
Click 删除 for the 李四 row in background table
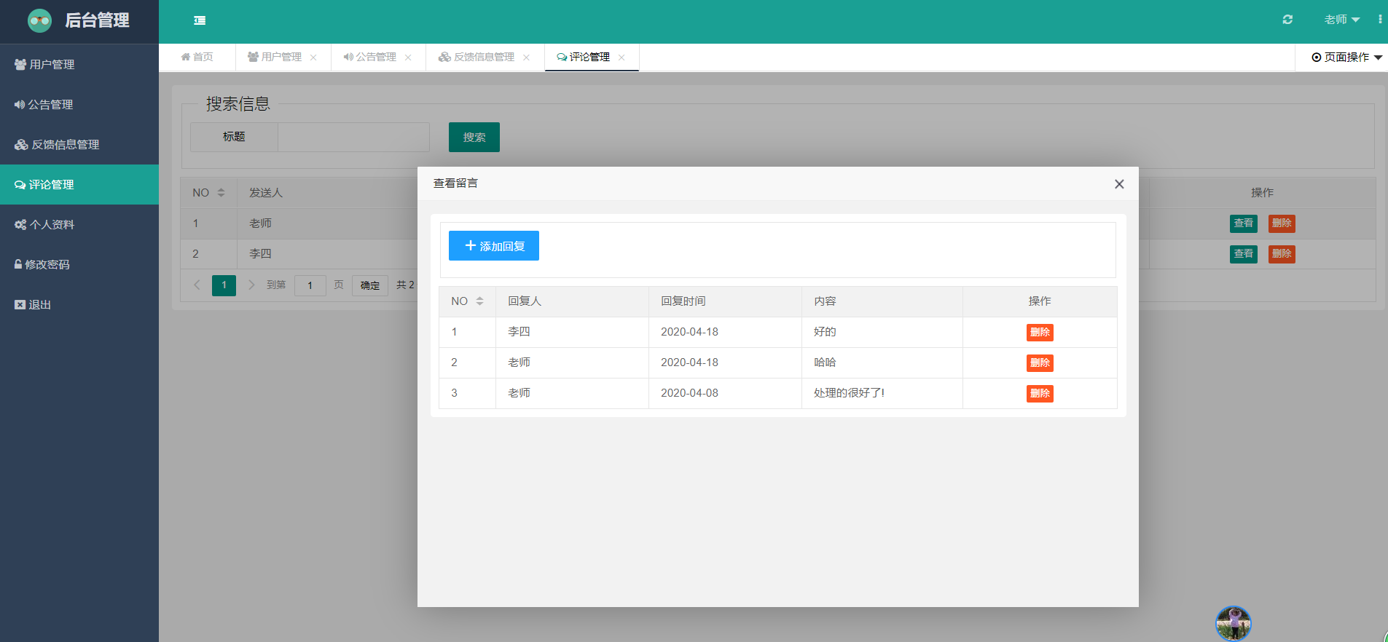pos(1282,254)
